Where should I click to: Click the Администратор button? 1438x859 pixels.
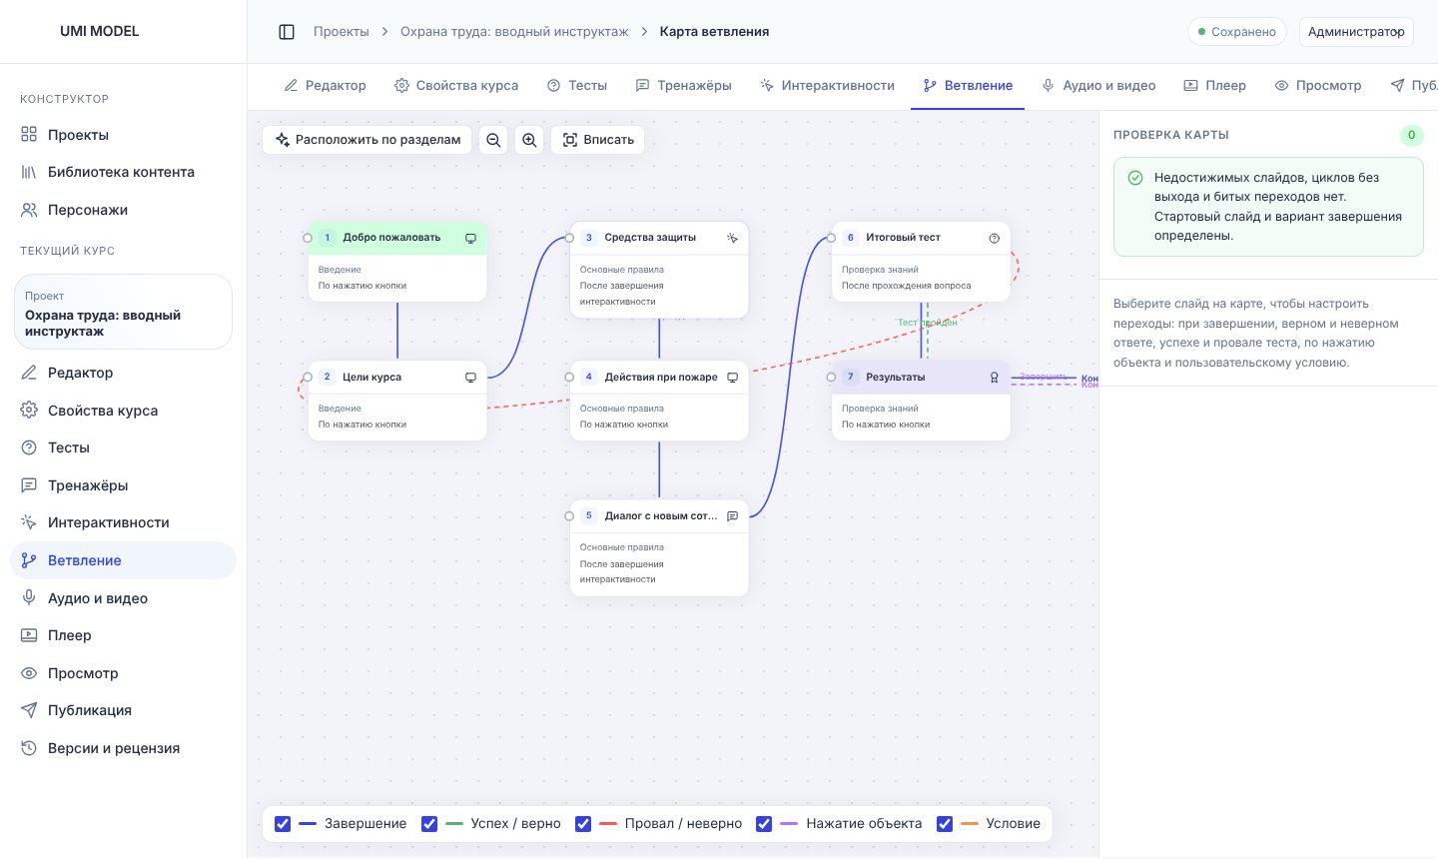click(x=1356, y=32)
